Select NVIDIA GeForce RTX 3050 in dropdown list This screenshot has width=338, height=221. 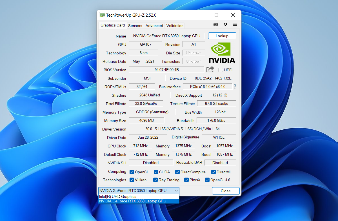139,201
